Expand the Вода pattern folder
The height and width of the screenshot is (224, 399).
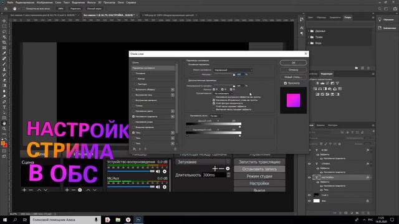tap(309, 43)
